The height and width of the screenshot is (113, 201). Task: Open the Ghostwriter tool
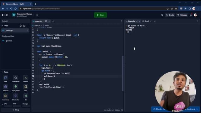tap(16, 97)
